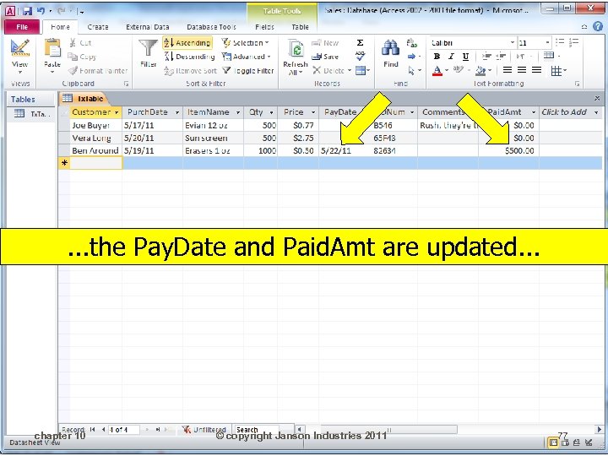Click the Find binoculars icon
This screenshot has height=456, width=608.
tap(390, 48)
